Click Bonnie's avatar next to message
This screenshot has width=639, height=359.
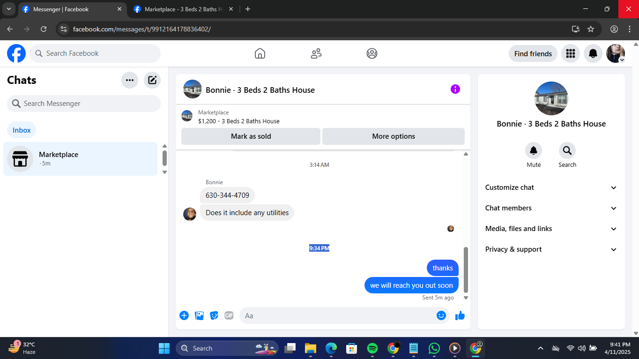[x=190, y=214]
